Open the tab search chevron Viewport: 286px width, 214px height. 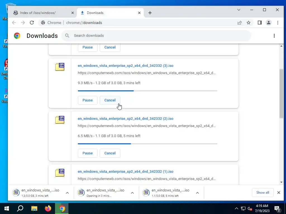[x=239, y=10]
